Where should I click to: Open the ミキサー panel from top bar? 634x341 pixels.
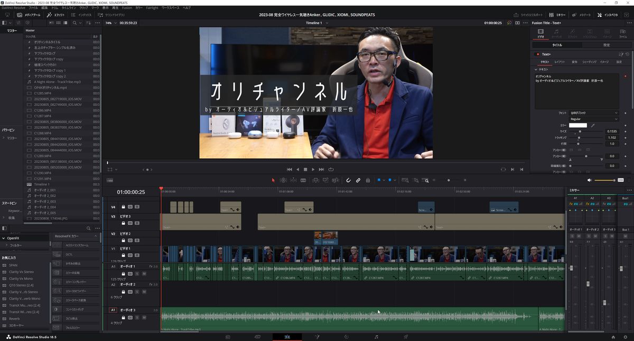click(558, 15)
